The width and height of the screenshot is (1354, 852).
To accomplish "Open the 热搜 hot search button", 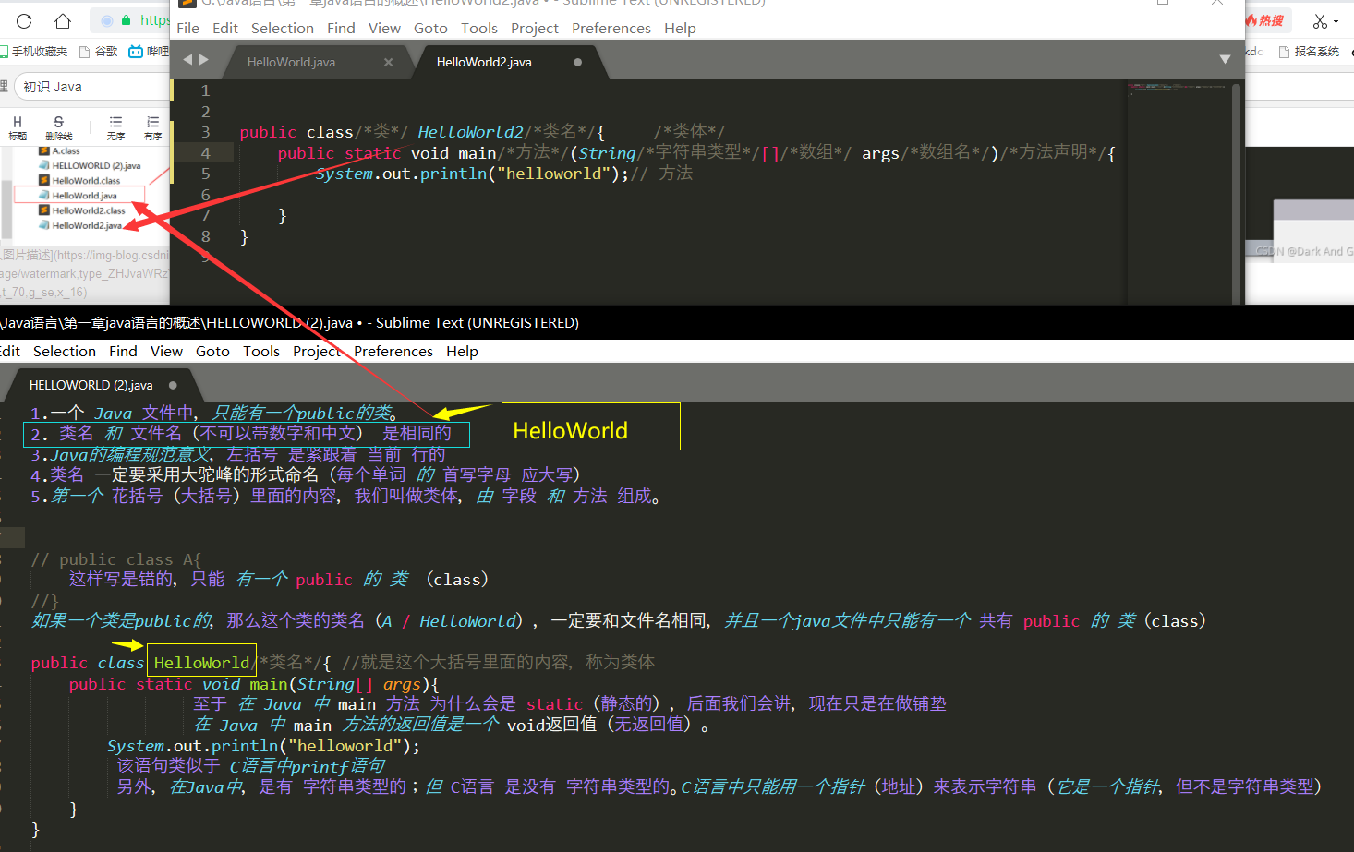I will (1265, 20).
